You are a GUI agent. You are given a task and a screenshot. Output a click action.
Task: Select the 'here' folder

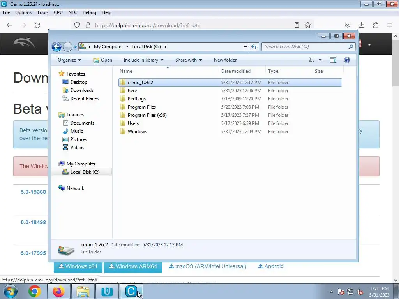[x=230, y=90]
